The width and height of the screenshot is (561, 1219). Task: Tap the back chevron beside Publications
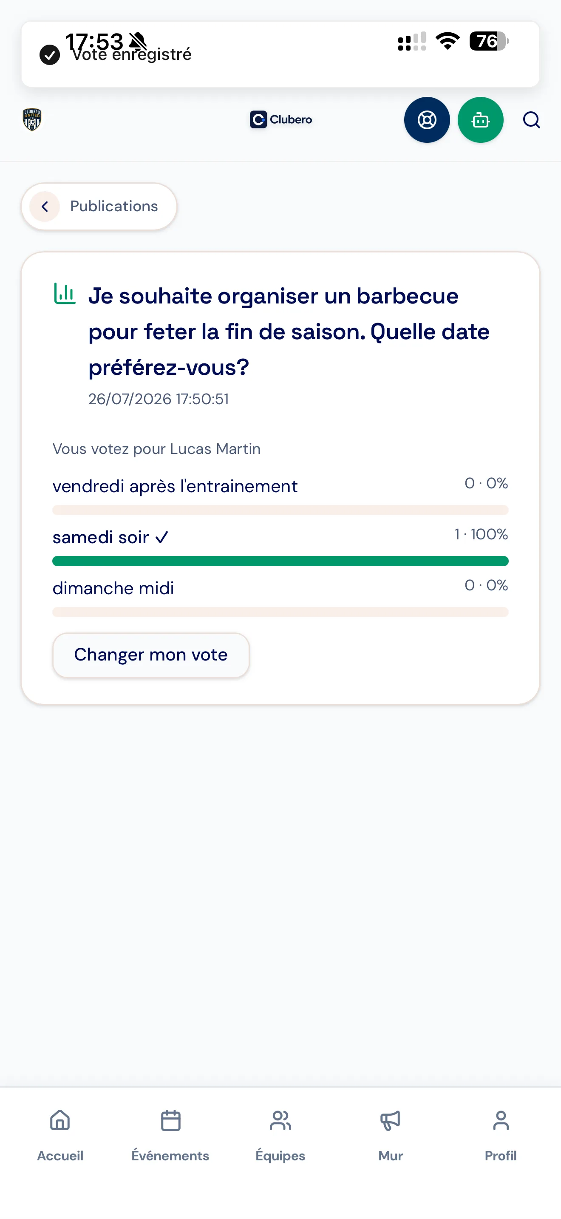point(45,206)
